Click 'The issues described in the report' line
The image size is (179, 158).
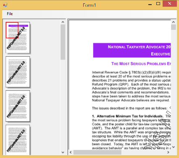click(129, 108)
